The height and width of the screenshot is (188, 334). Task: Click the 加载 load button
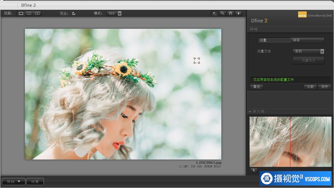click(x=310, y=87)
